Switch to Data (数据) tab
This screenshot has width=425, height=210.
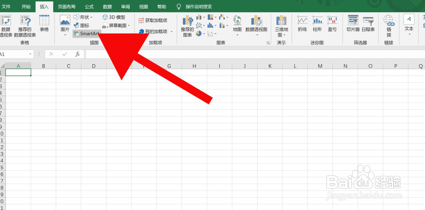(x=107, y=7)
